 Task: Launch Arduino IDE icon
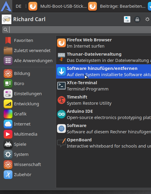[x=61, y=114]
